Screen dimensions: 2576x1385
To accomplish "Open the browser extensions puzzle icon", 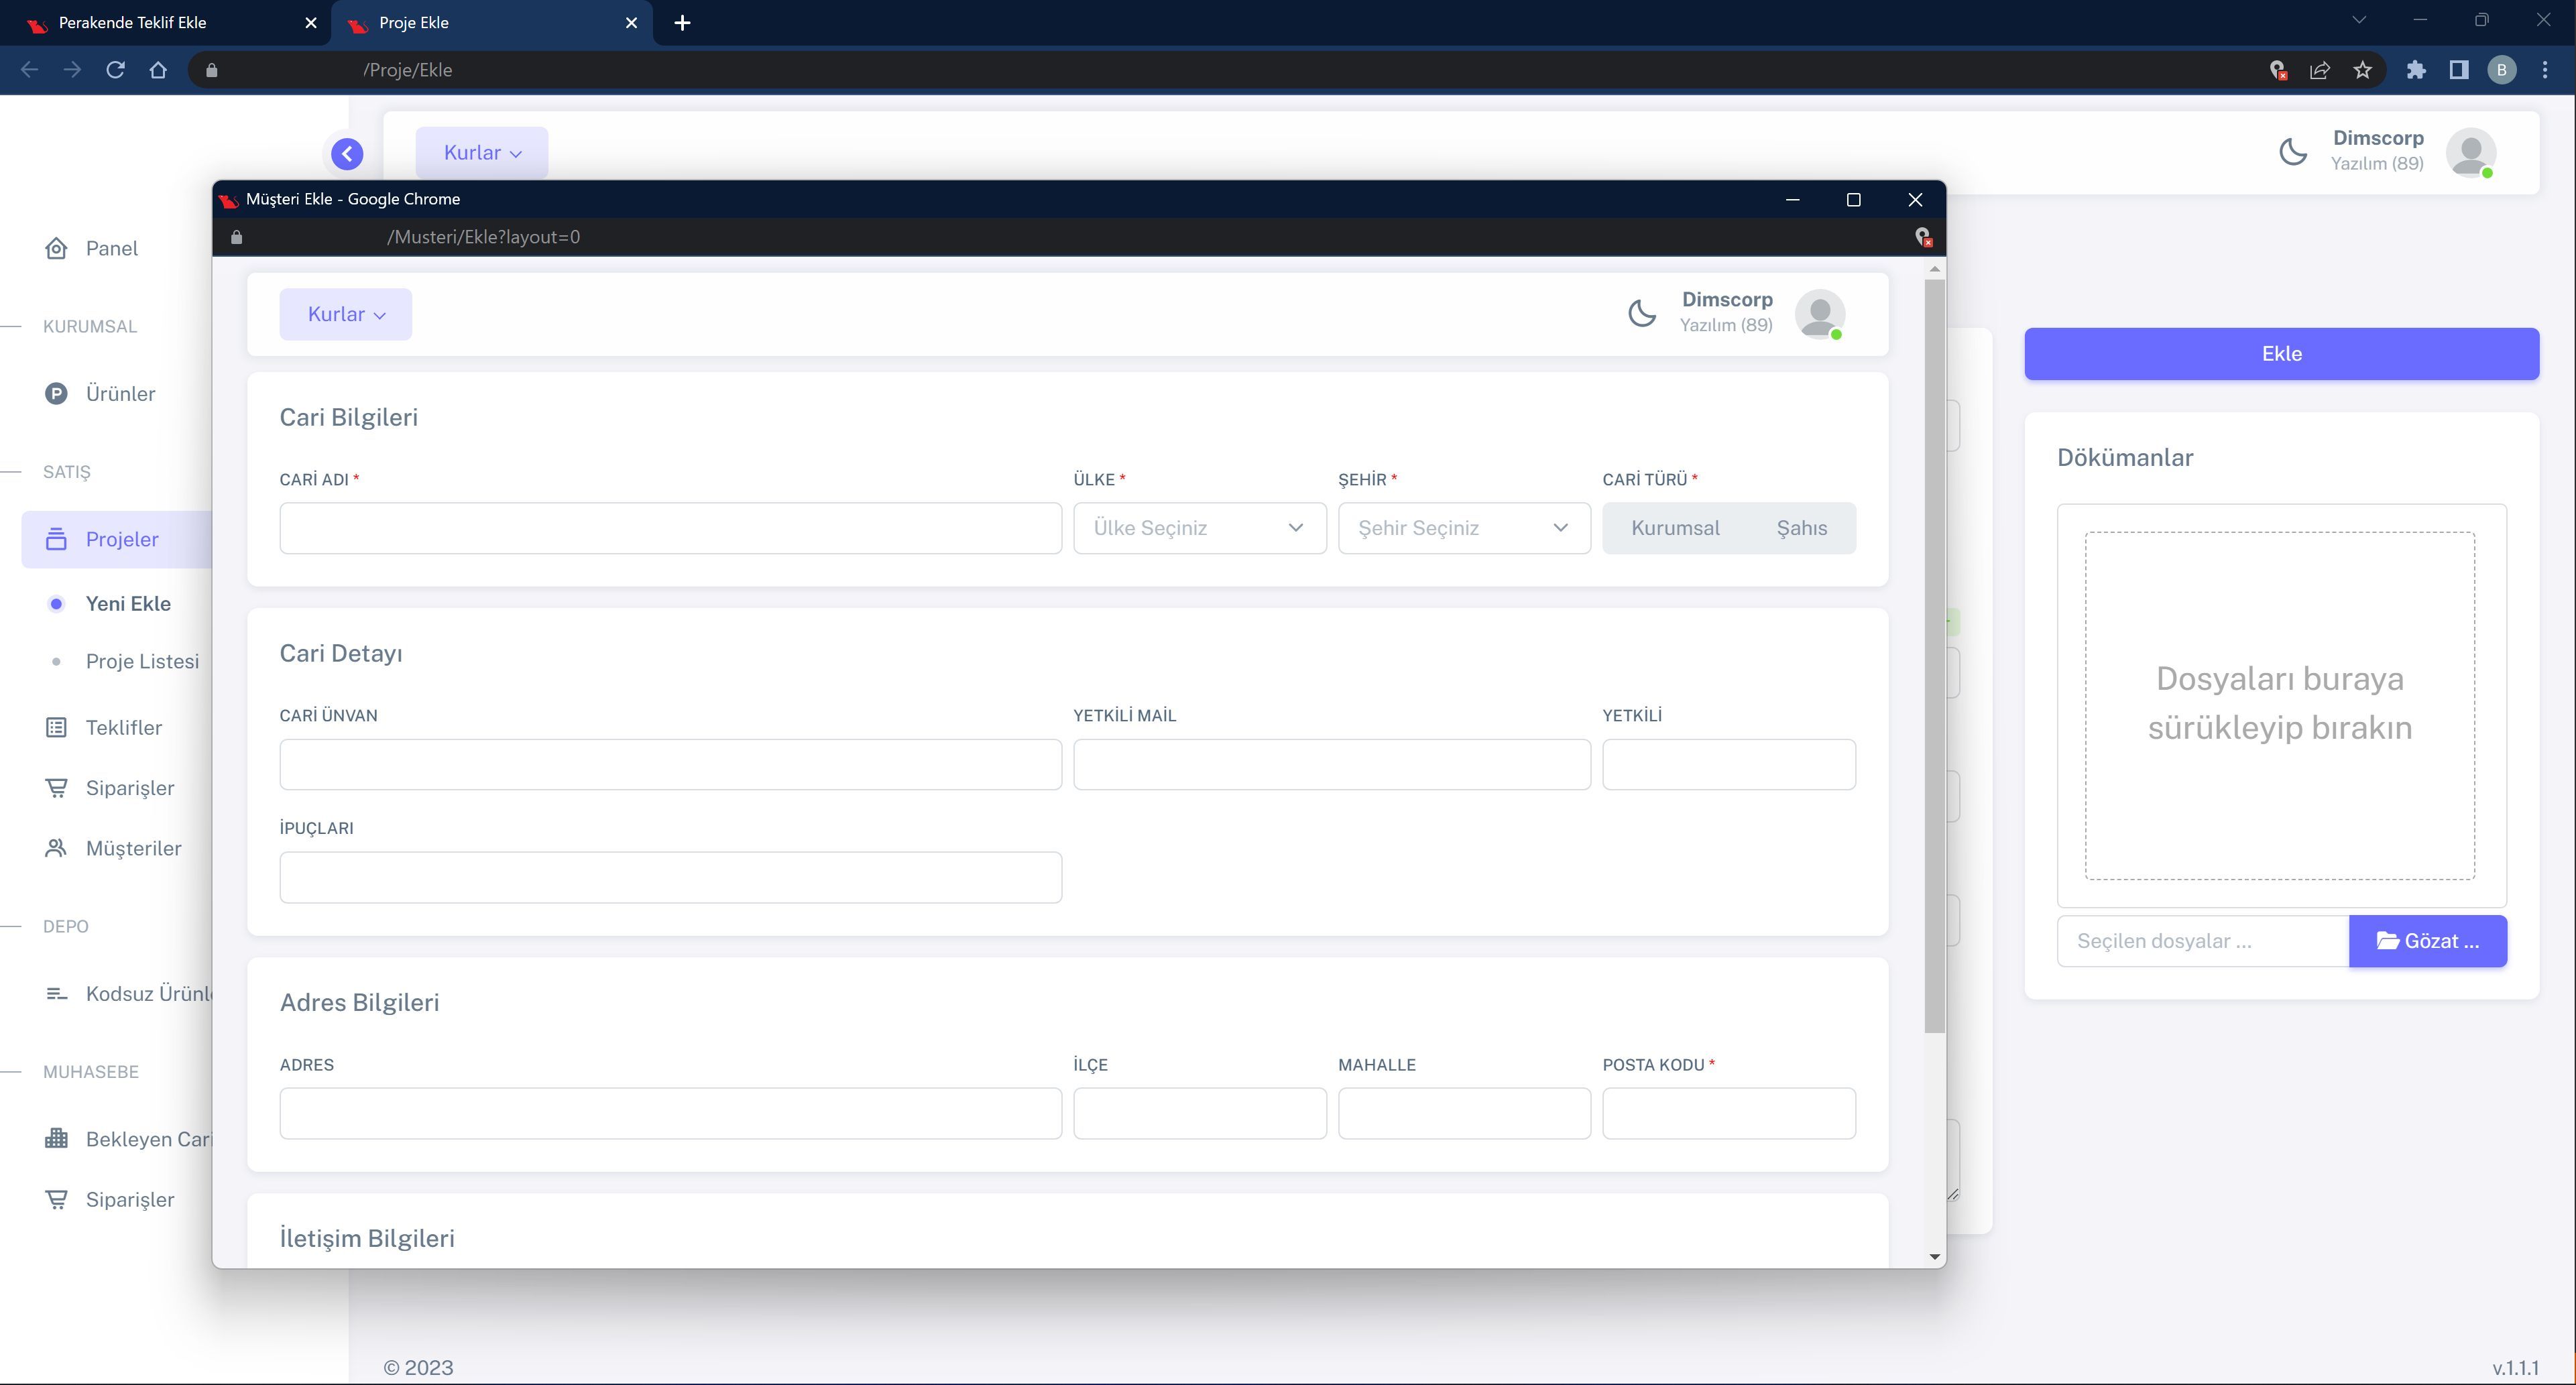I will click(2416, 70).
